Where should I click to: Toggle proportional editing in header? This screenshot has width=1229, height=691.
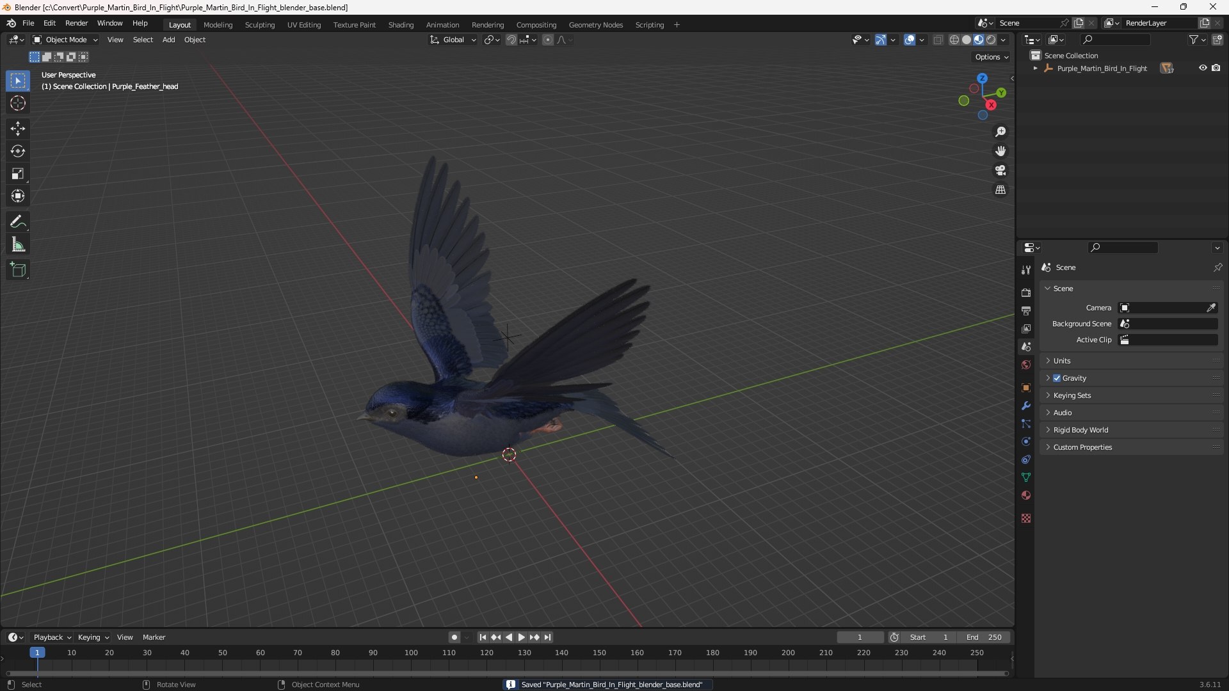[548, 40]
